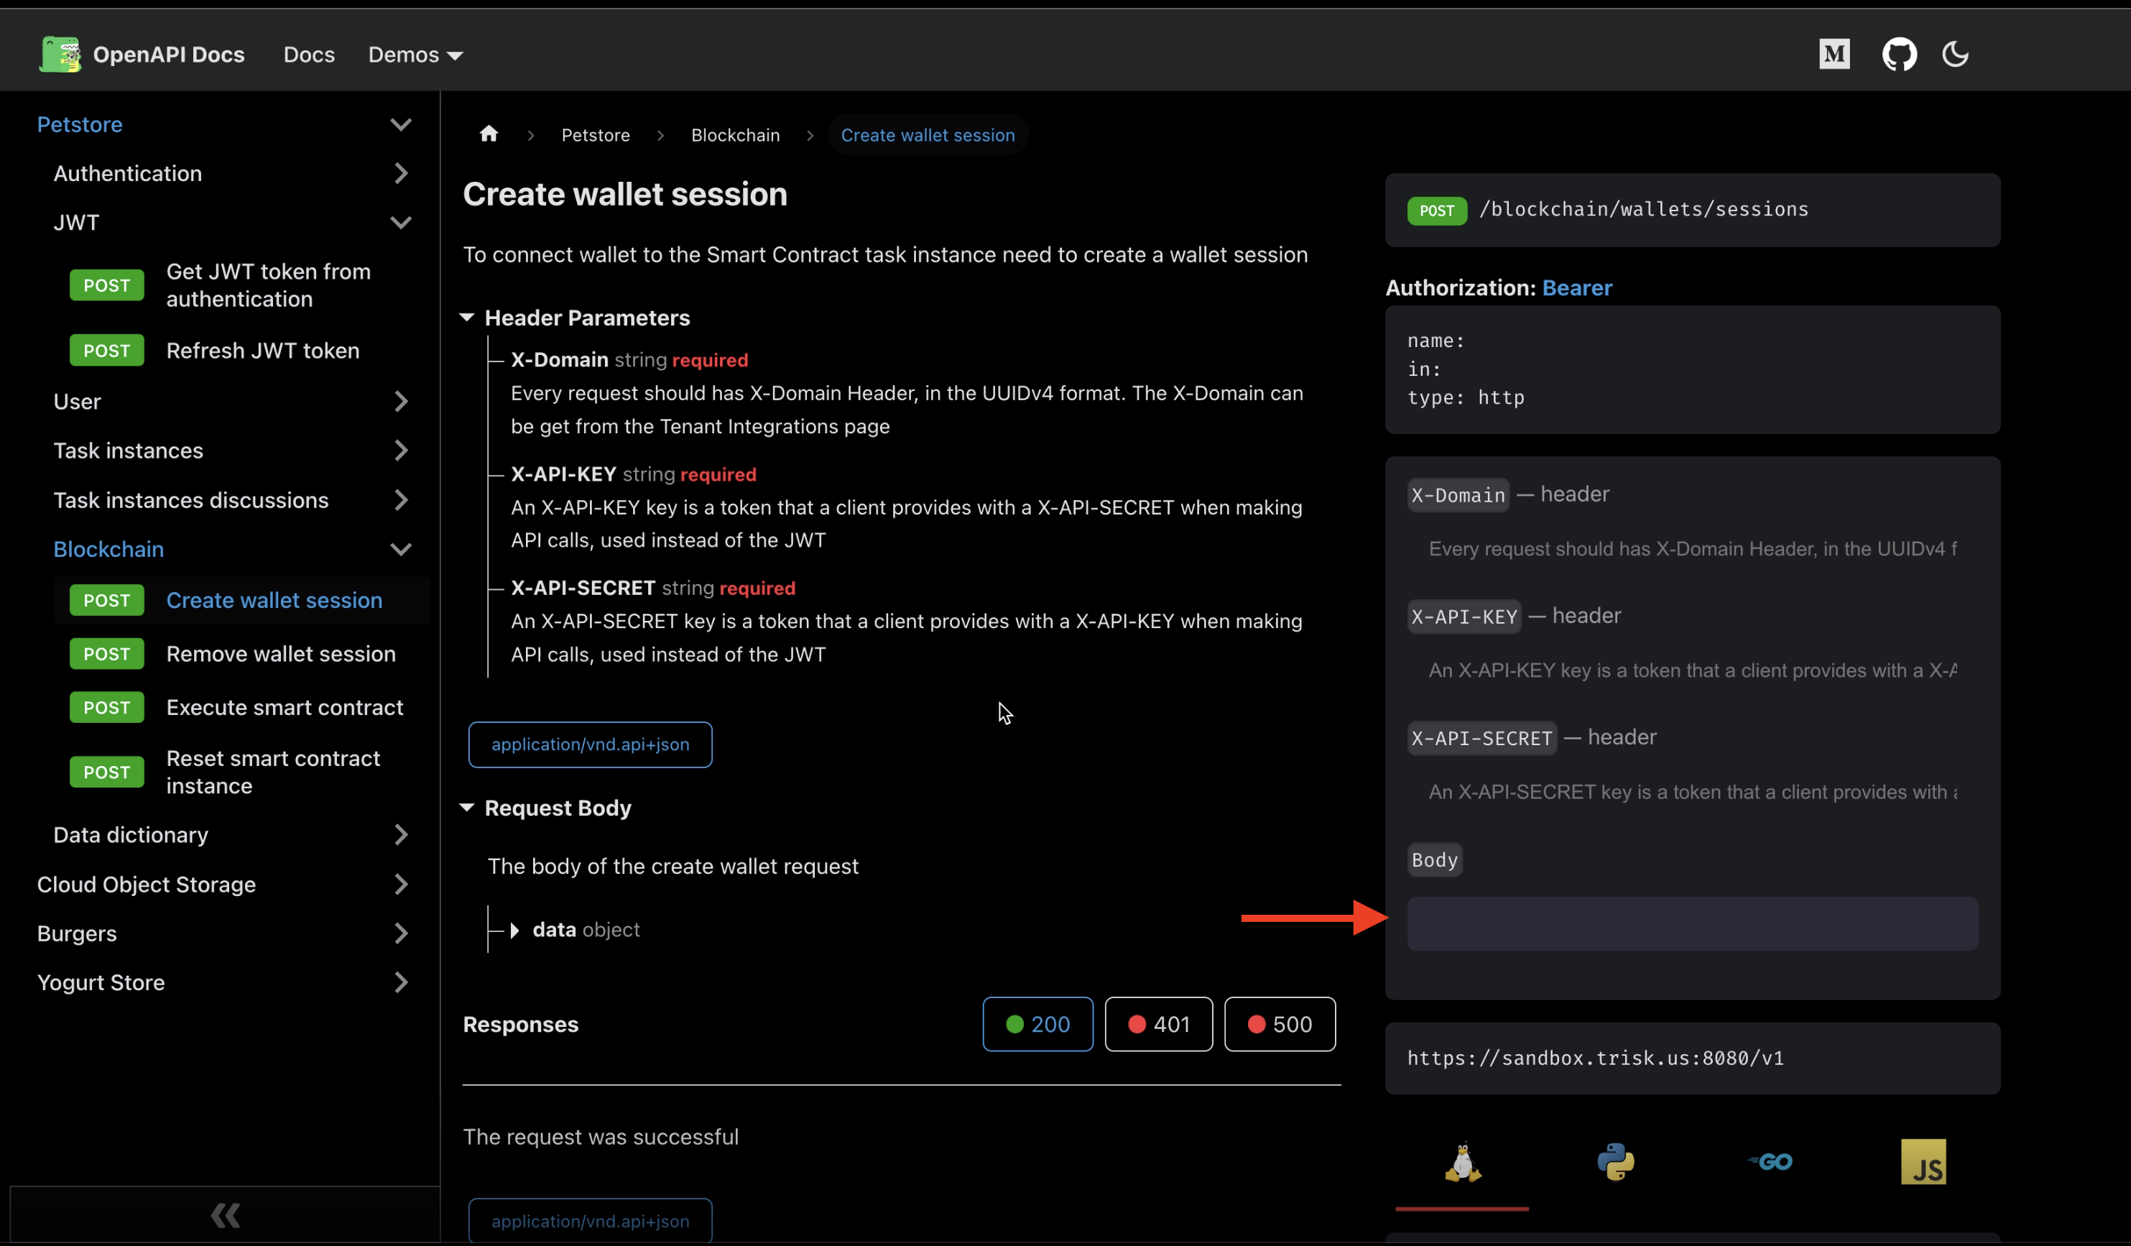
Task: Open the Execute smart contract endpoint
Action: point(284,707)
